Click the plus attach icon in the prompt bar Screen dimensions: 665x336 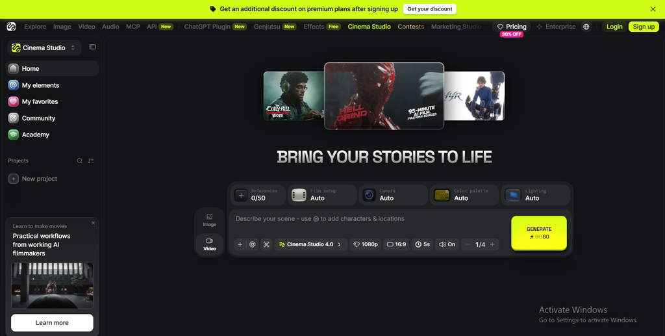point(240,244)
